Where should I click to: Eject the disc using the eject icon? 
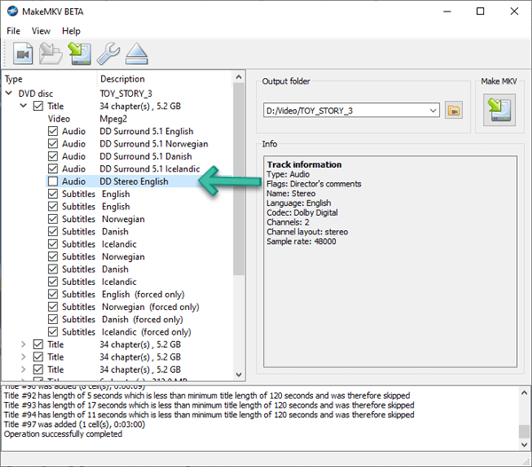137,53
